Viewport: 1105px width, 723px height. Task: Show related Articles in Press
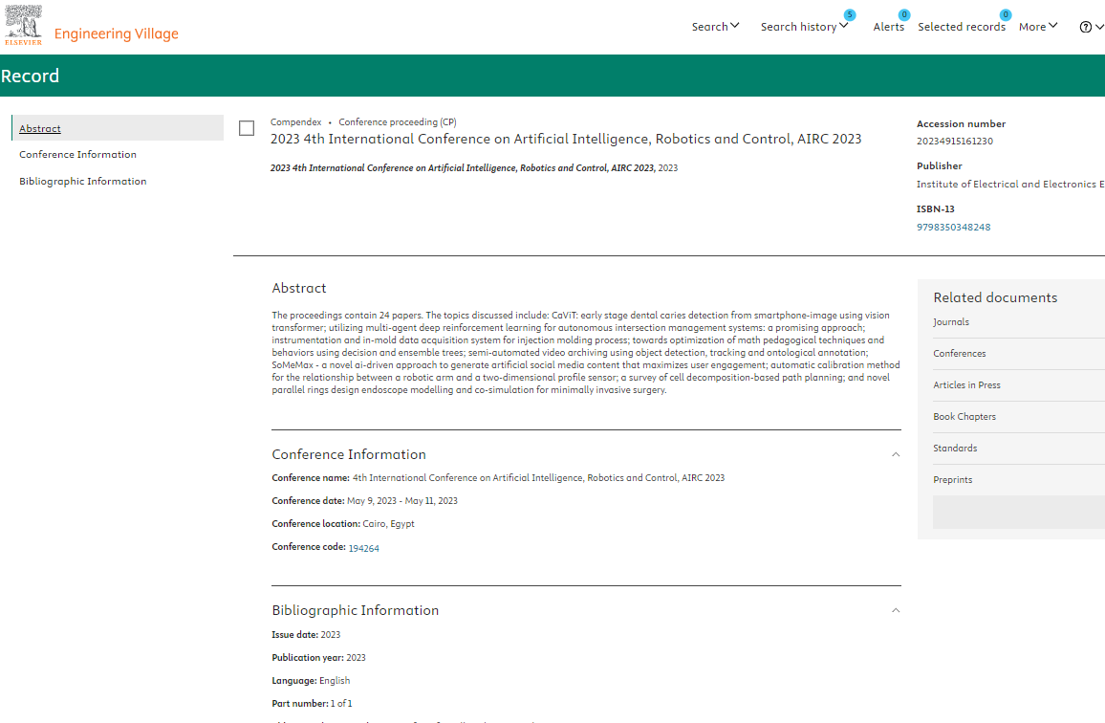[967, 385]
